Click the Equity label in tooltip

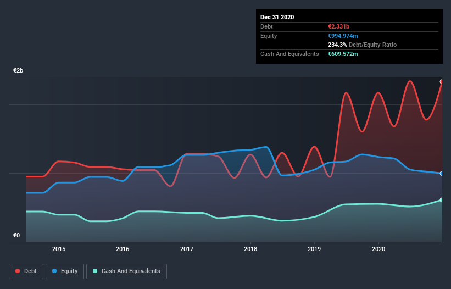(x=269, y=36)
